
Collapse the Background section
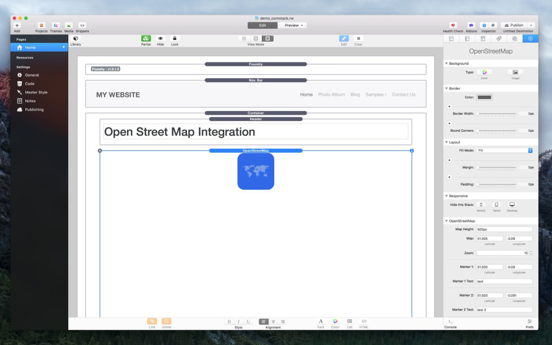(x=446, y=64)
